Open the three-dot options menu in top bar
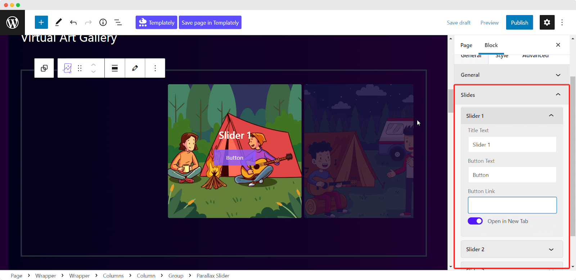The width and height of the screenshot is (576, 280). click(x=562, y=22)
